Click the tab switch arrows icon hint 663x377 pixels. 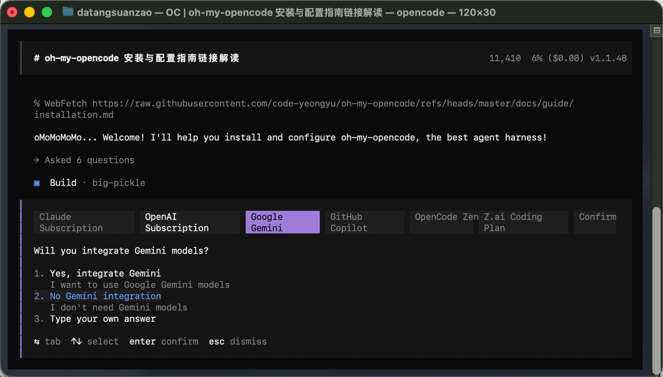[37, 342]
